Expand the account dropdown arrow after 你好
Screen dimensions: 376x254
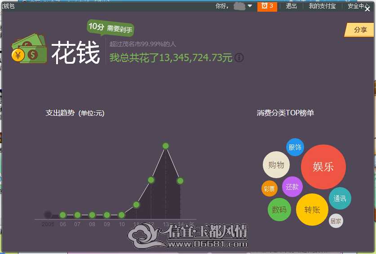250,6
